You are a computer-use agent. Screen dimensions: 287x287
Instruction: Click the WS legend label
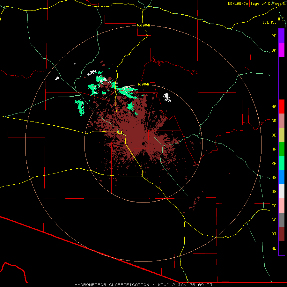274,178
